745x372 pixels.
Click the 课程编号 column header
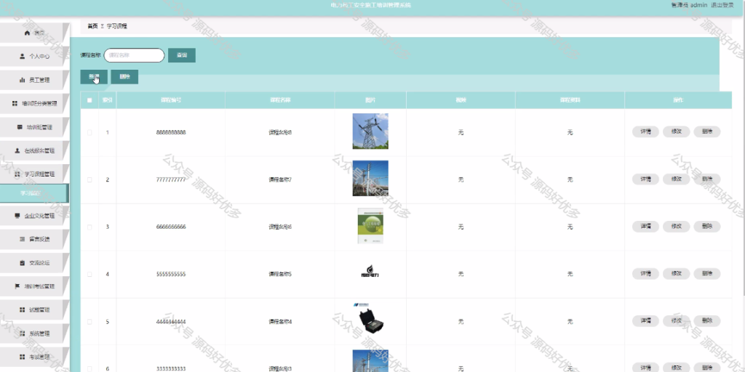click(170, 100)
